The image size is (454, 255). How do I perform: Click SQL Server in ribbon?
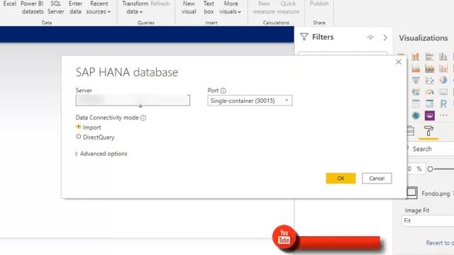tap(55, 8)
